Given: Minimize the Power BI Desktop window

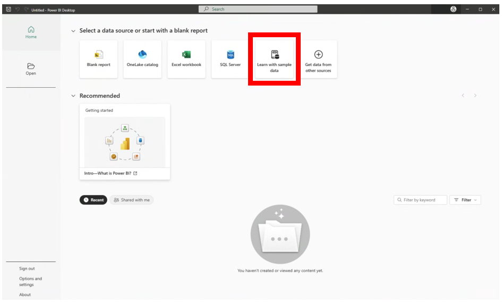Looking at the screenshot, I should [x=467, y=9].
